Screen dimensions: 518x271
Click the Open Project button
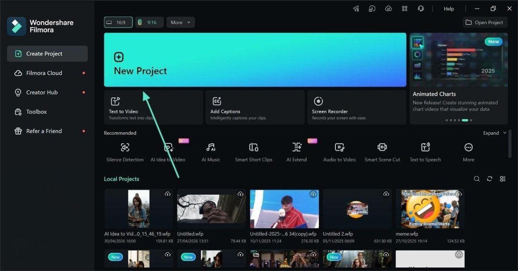485,22
